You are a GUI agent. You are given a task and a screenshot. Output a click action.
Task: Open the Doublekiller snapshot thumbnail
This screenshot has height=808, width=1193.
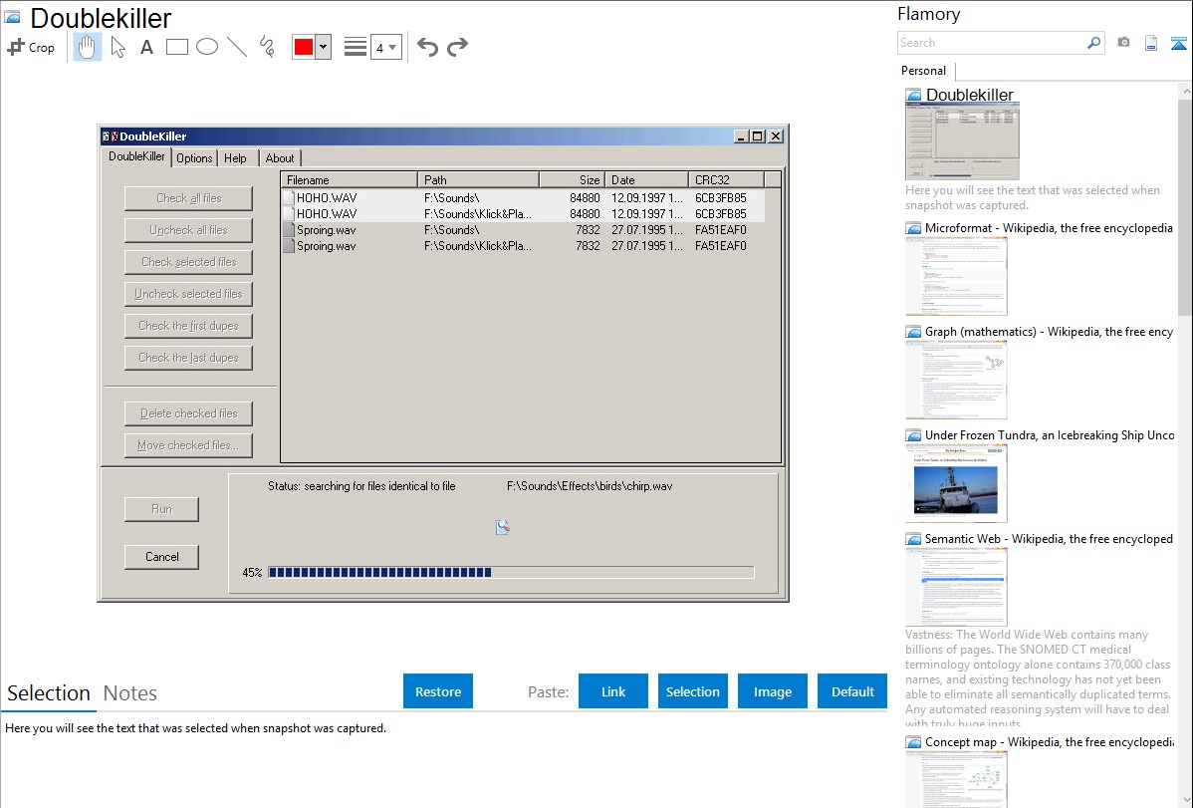pyautogui.click(x=962, y=141)
